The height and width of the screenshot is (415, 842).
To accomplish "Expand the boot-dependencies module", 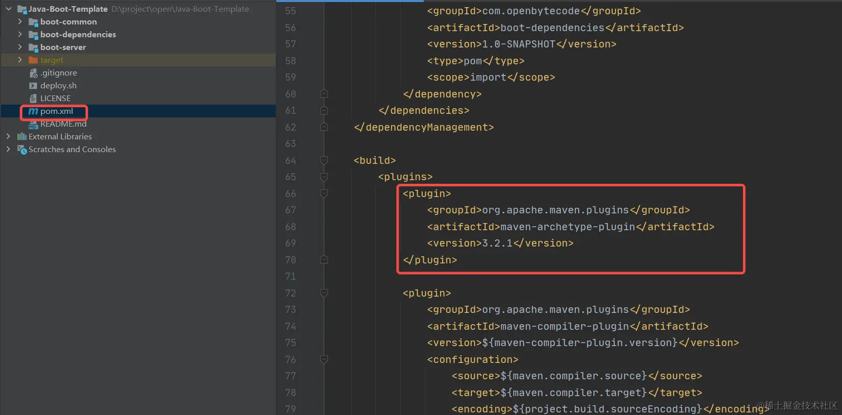I will pos(20,34).
